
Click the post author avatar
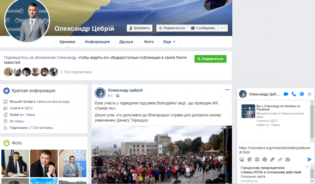100,93
